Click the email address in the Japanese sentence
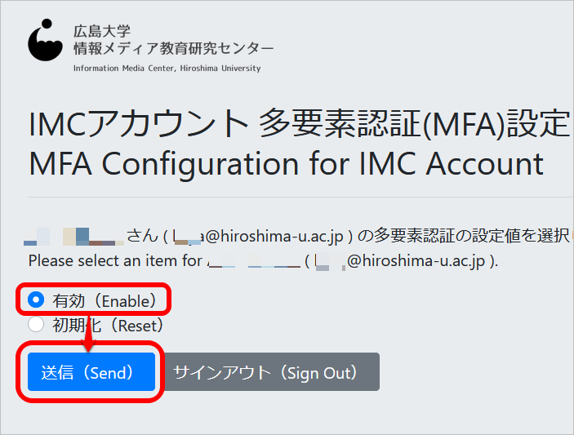 point(257,237)
